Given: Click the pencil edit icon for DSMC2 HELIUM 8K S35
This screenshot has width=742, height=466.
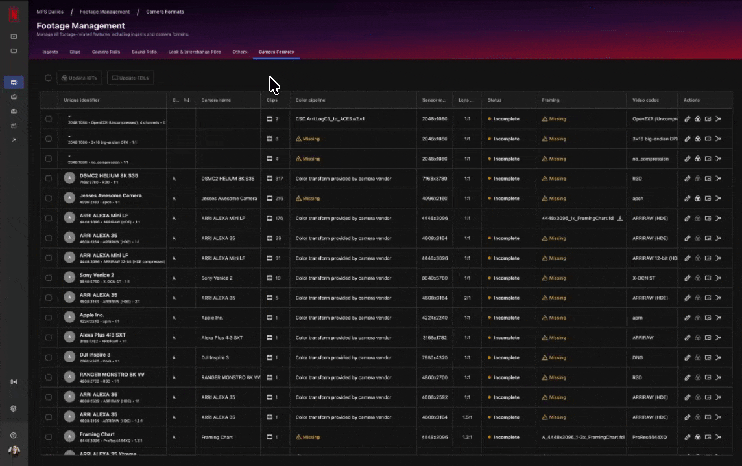Looking at the screenshot, I should pyautogui.click(x=688, y=179).
